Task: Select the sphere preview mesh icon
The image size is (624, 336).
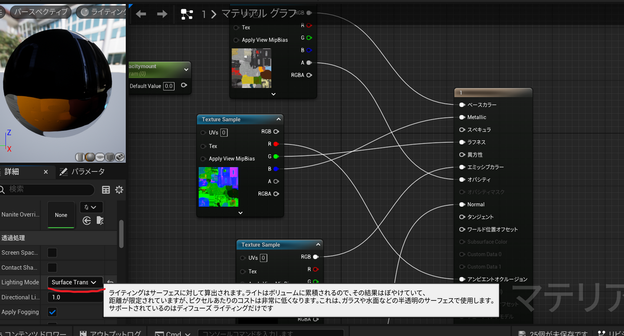Action: [x=90, y=157]
